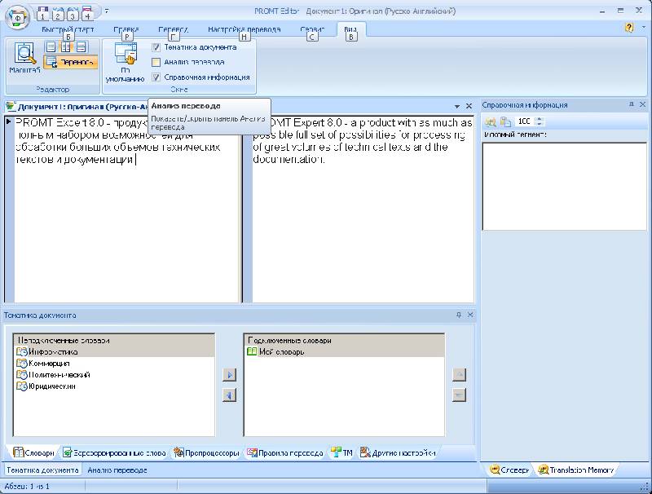Open the Translation Memory tab

576,470
